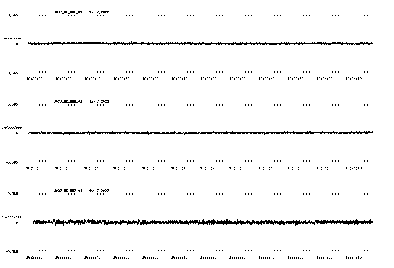Click 16:24:10 time label under HNZ plot
The height and width of the screenshot is (268, 394).
click(353, 257)
